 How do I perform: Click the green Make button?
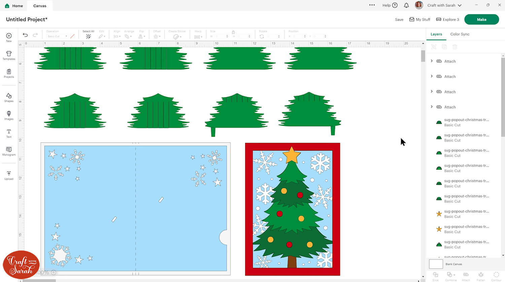coord(481,19)
